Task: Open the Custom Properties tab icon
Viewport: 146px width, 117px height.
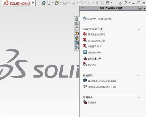Action: pos(77,43)
